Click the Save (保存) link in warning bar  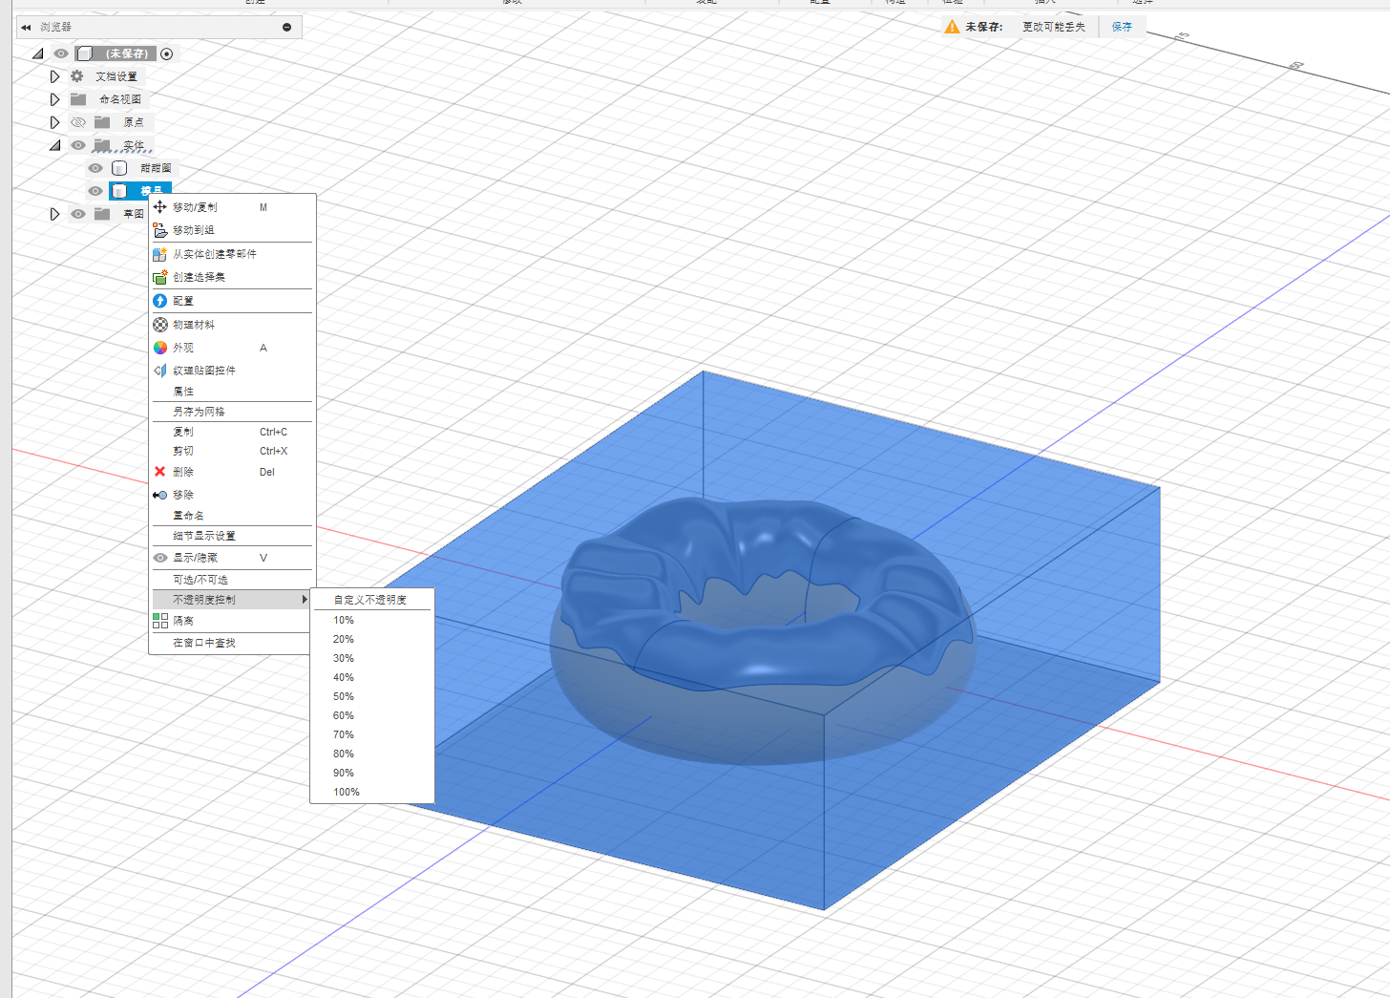pyautogui.click(x=1122, y=27)
